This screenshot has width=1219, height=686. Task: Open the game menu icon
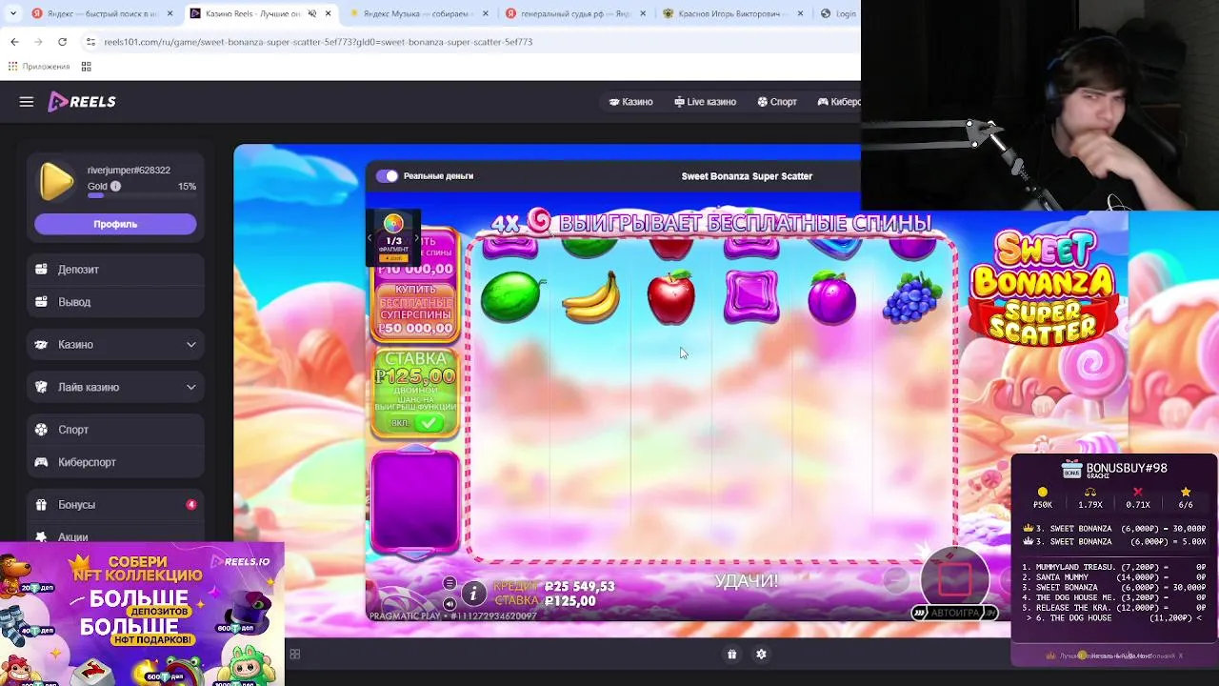pyautogui.click(x=450, y=583)
